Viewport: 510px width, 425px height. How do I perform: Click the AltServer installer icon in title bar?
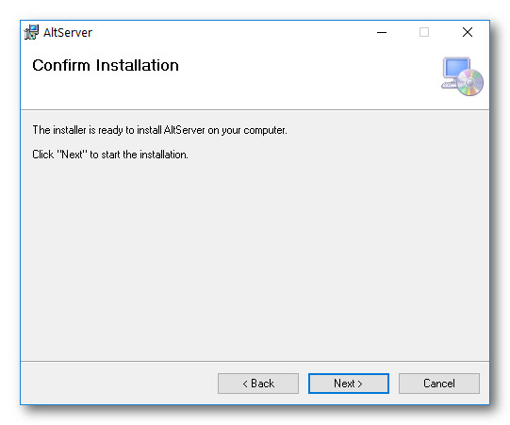click(31, 32)
